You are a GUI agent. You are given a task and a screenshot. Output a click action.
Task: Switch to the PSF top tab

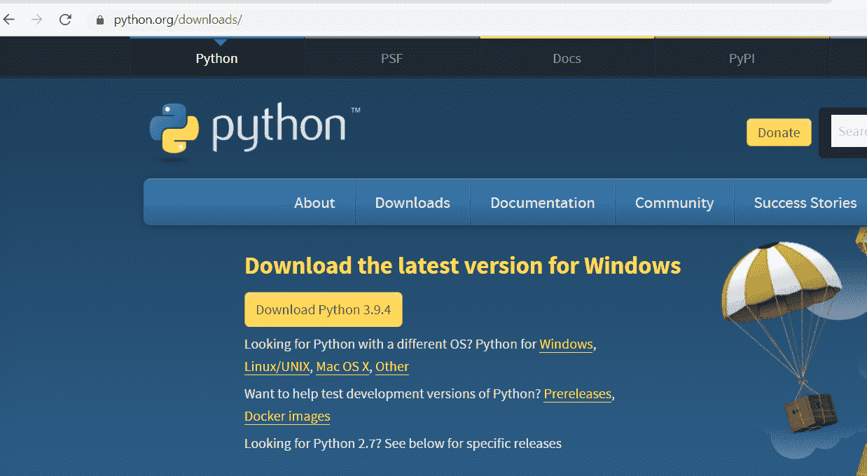pyautogui.click(x=392, y=58)
